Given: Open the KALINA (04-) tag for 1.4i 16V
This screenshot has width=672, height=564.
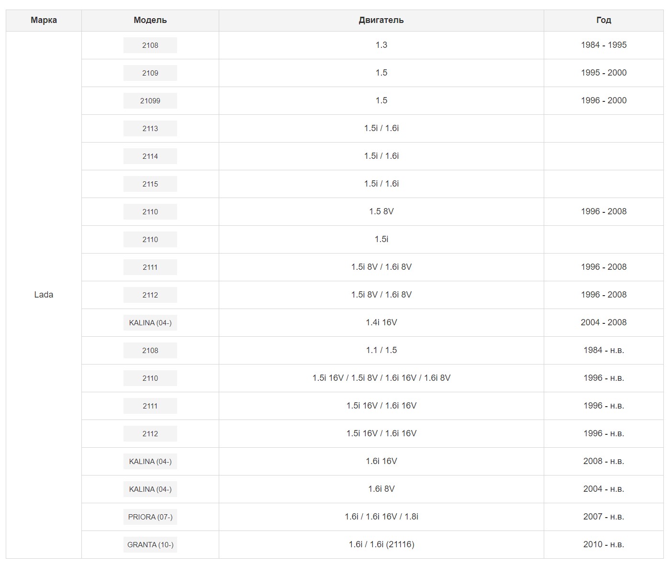Looking at the screenshot, I should pyautogui.click(x=150, y=323).
